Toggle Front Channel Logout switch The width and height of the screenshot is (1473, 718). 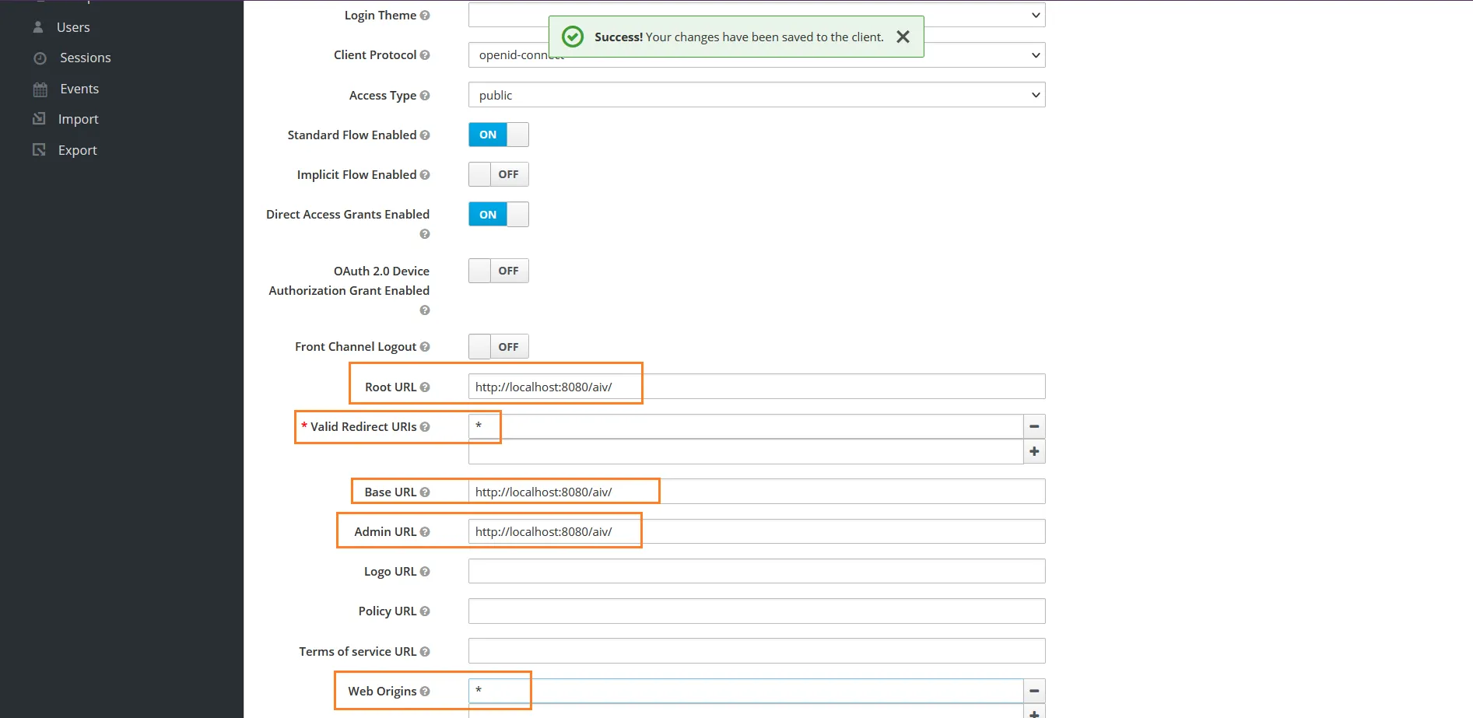(x=498, y=347)
